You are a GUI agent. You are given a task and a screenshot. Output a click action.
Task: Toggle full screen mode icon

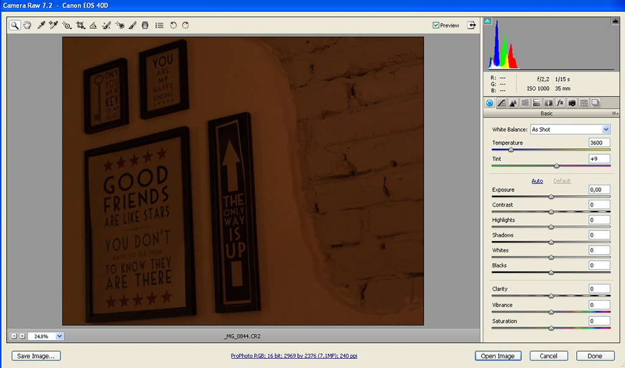click(x=472, y=25)
